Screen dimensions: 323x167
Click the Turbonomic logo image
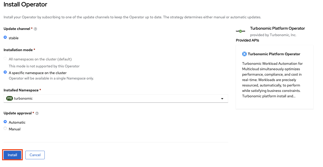(241, 31)
